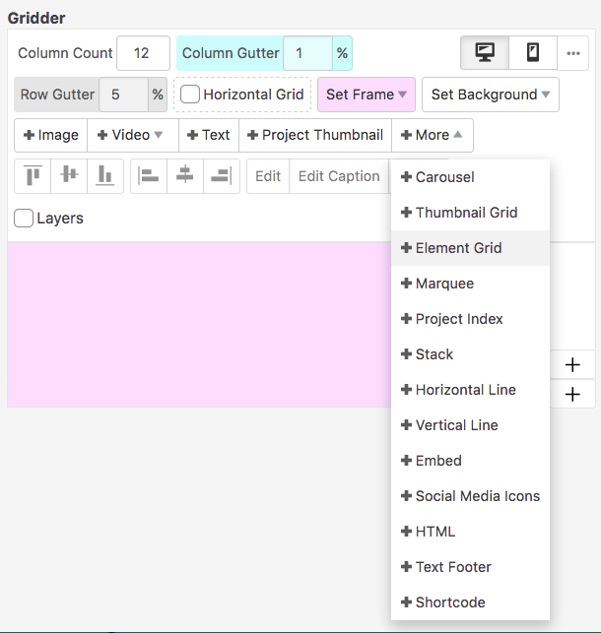Image resolution: width=601 pixels, height=633 pixels.
Task: Expand the Video dropdown
Action: [x=132, y=135]
